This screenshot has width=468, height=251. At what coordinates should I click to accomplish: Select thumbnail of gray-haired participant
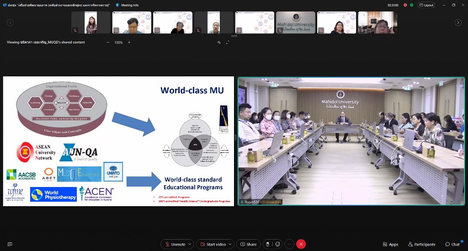click(x=173, y=22)
